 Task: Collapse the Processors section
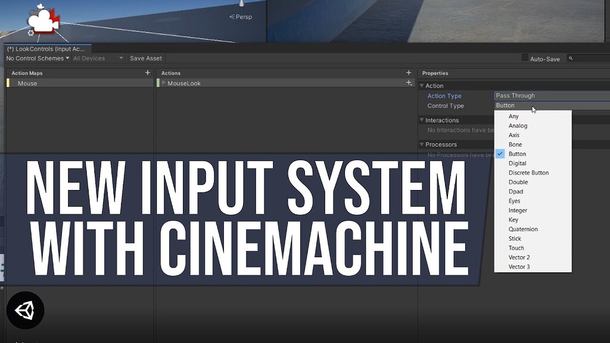tap(422, 144)
